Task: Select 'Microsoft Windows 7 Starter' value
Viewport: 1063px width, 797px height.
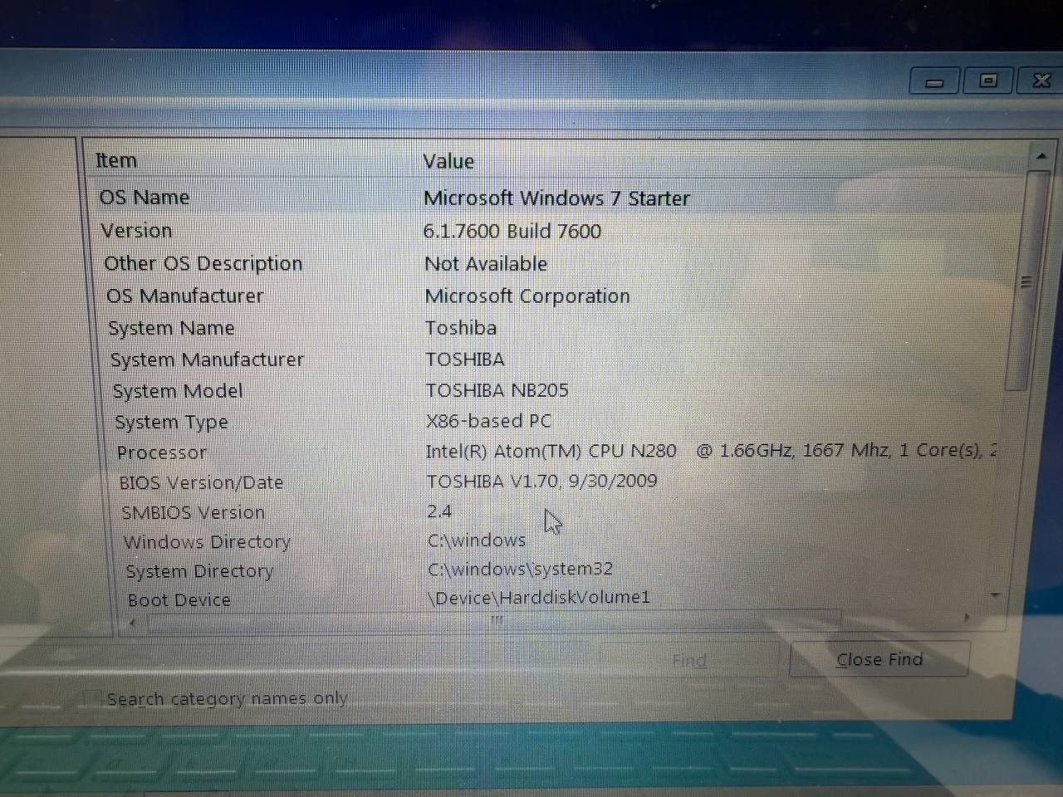Action: pos(556,198)
